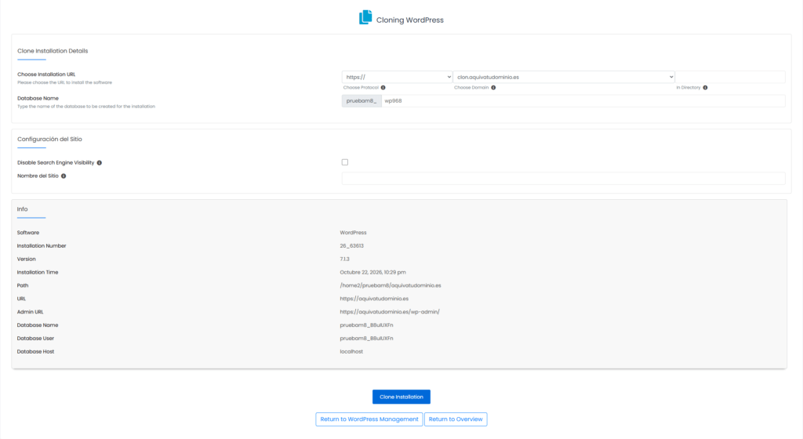
Task: Open the clon.aquivatudominio.es domain dropdown
Action: click(564, 77)
